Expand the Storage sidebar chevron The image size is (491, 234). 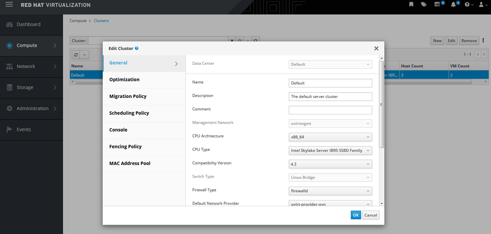tap(55, 88)
